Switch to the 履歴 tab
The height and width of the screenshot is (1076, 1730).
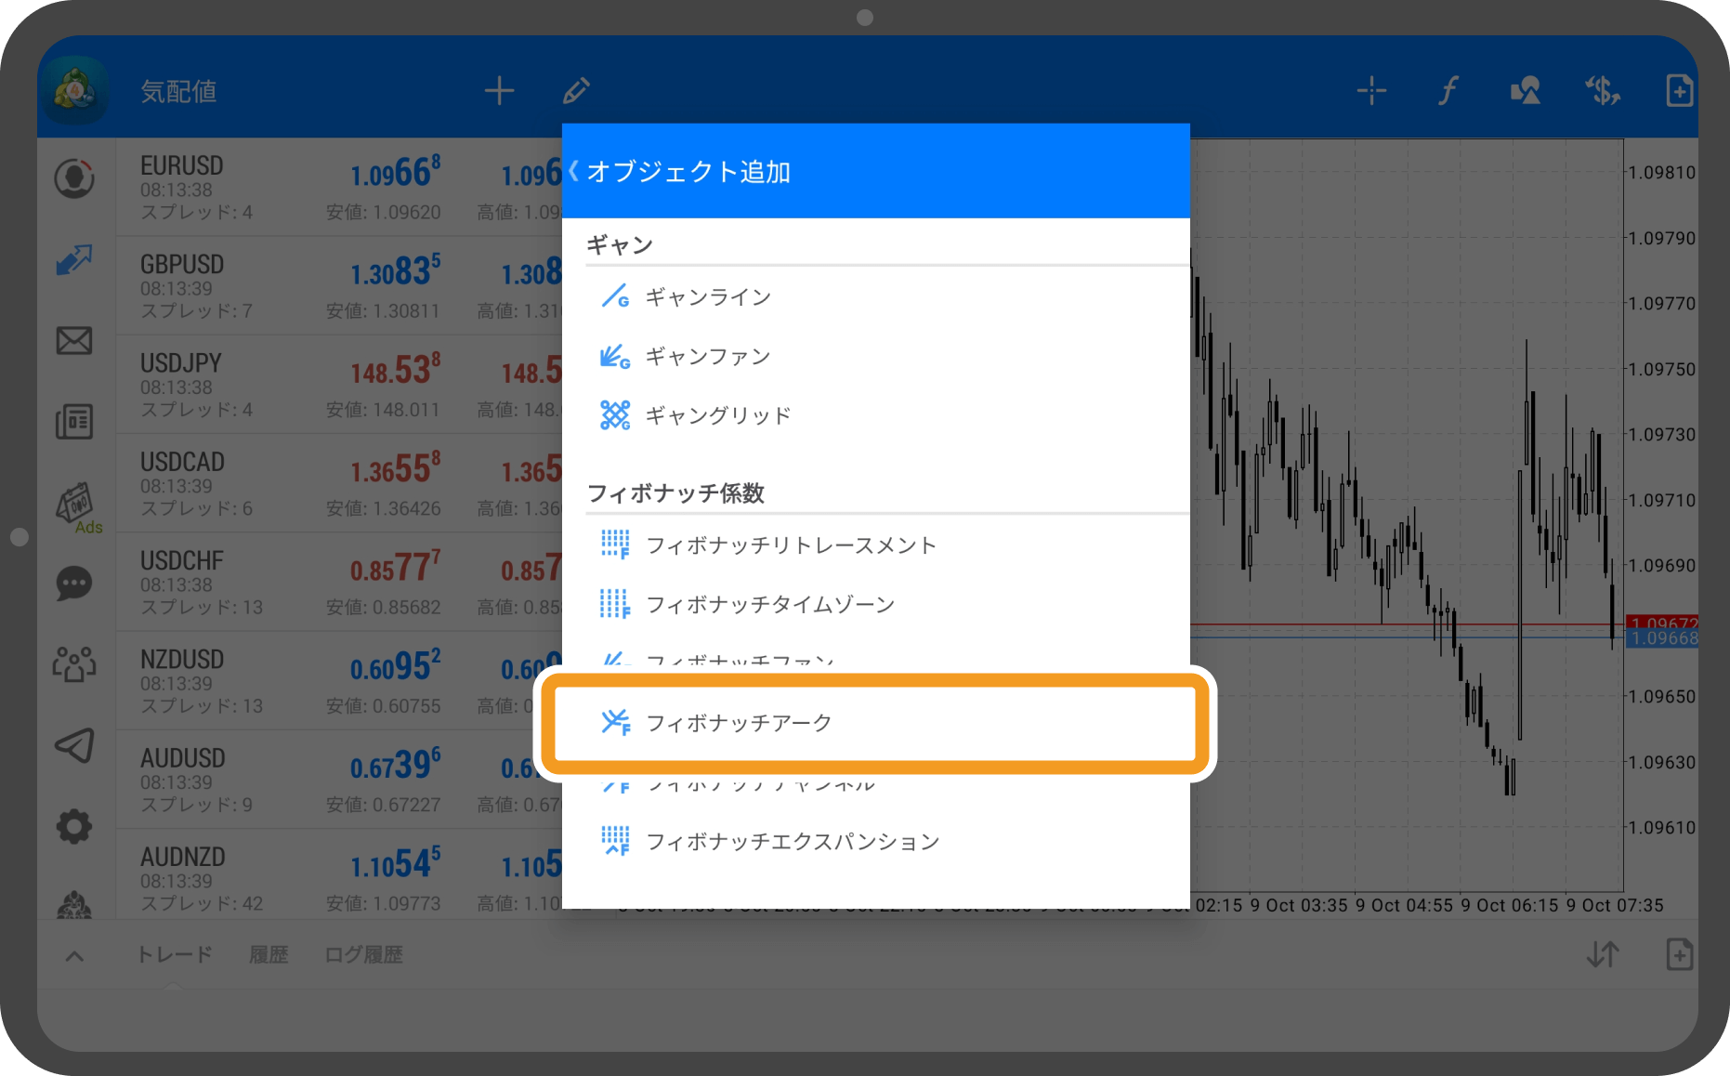268,954
